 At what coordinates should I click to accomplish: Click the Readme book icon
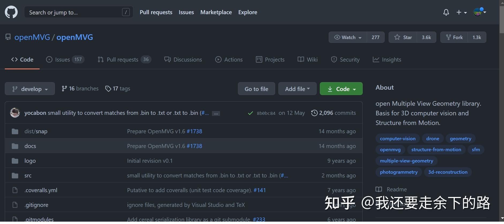pyautogui.click(x=379, y=189)
